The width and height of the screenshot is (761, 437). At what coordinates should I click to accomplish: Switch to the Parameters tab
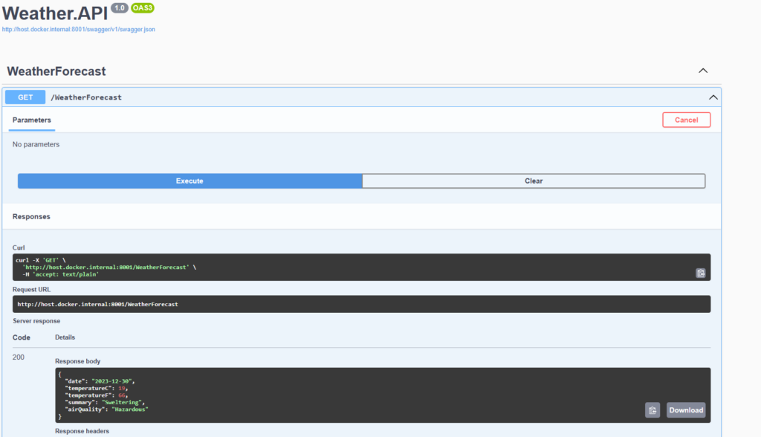click(x=32, y=120)
